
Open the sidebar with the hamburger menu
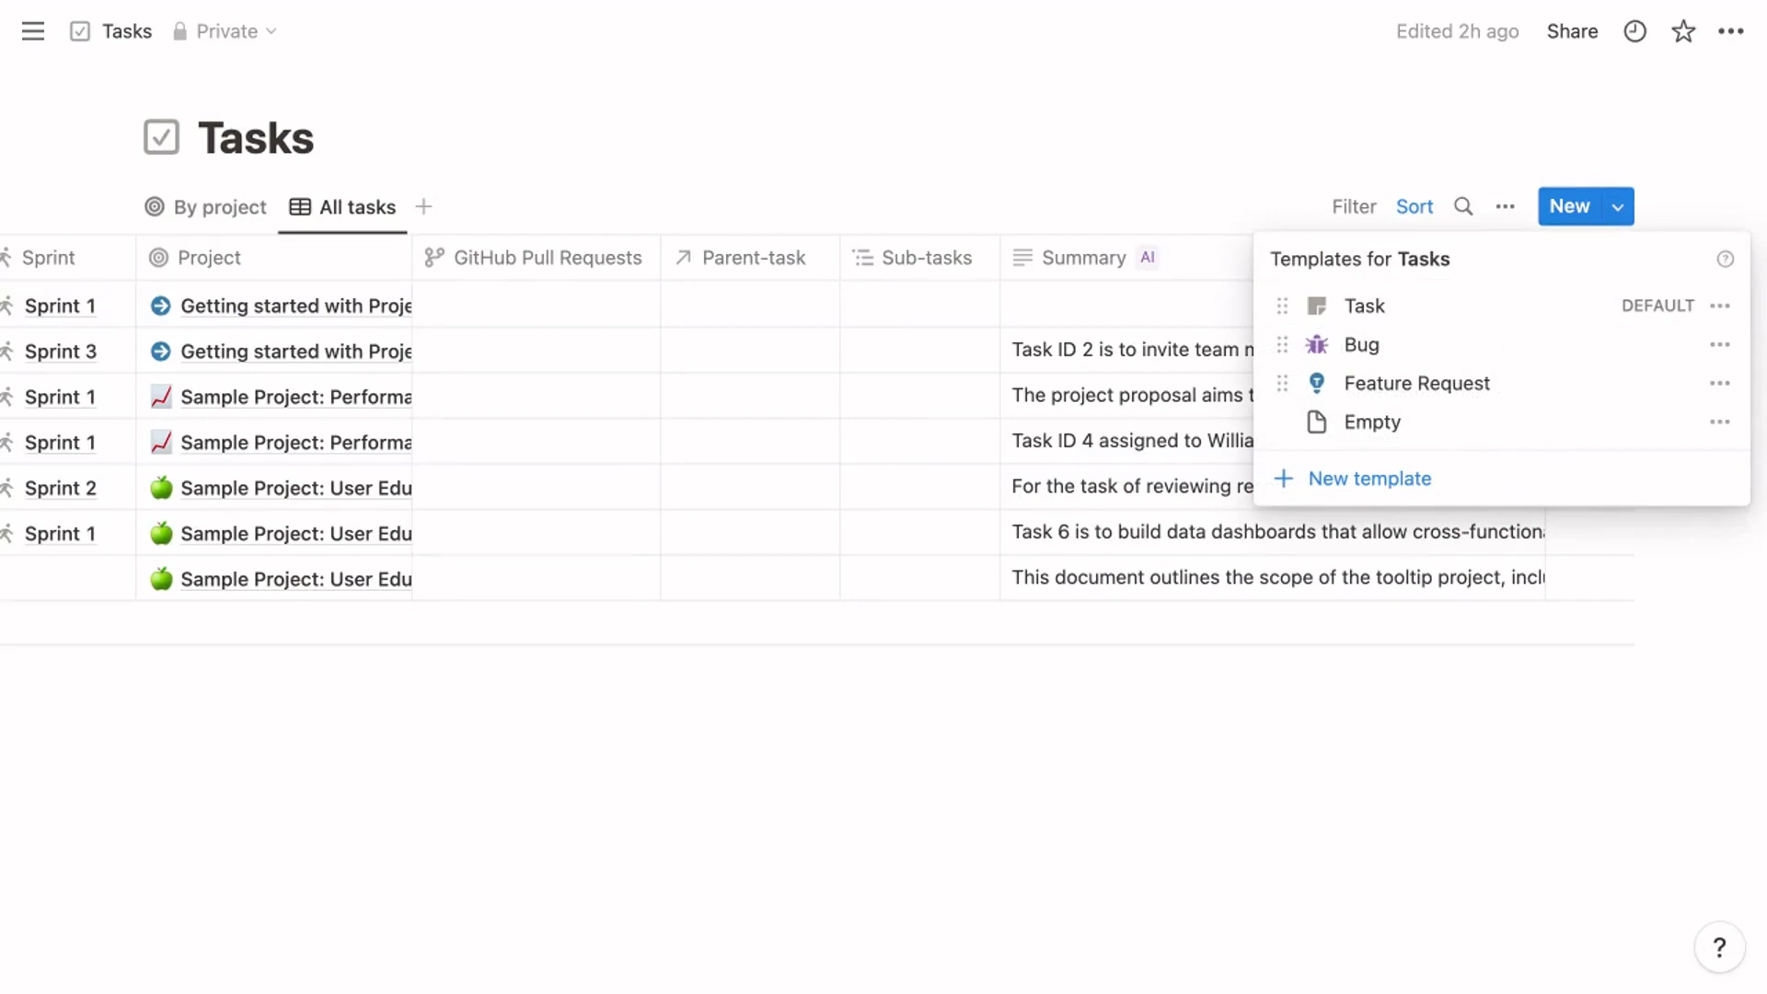click(x=33, y=30)
